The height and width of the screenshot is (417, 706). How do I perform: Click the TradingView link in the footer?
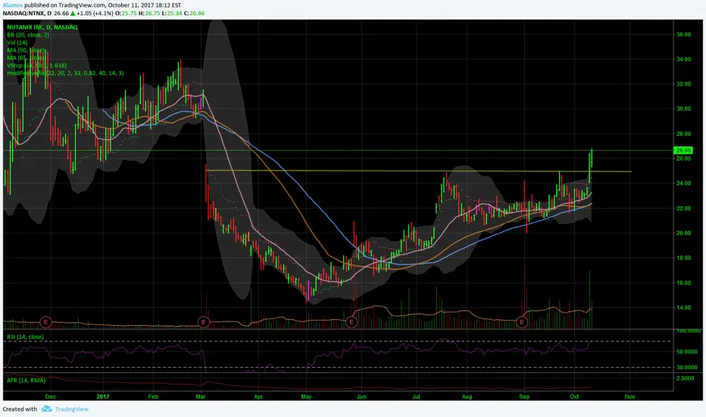72,409
